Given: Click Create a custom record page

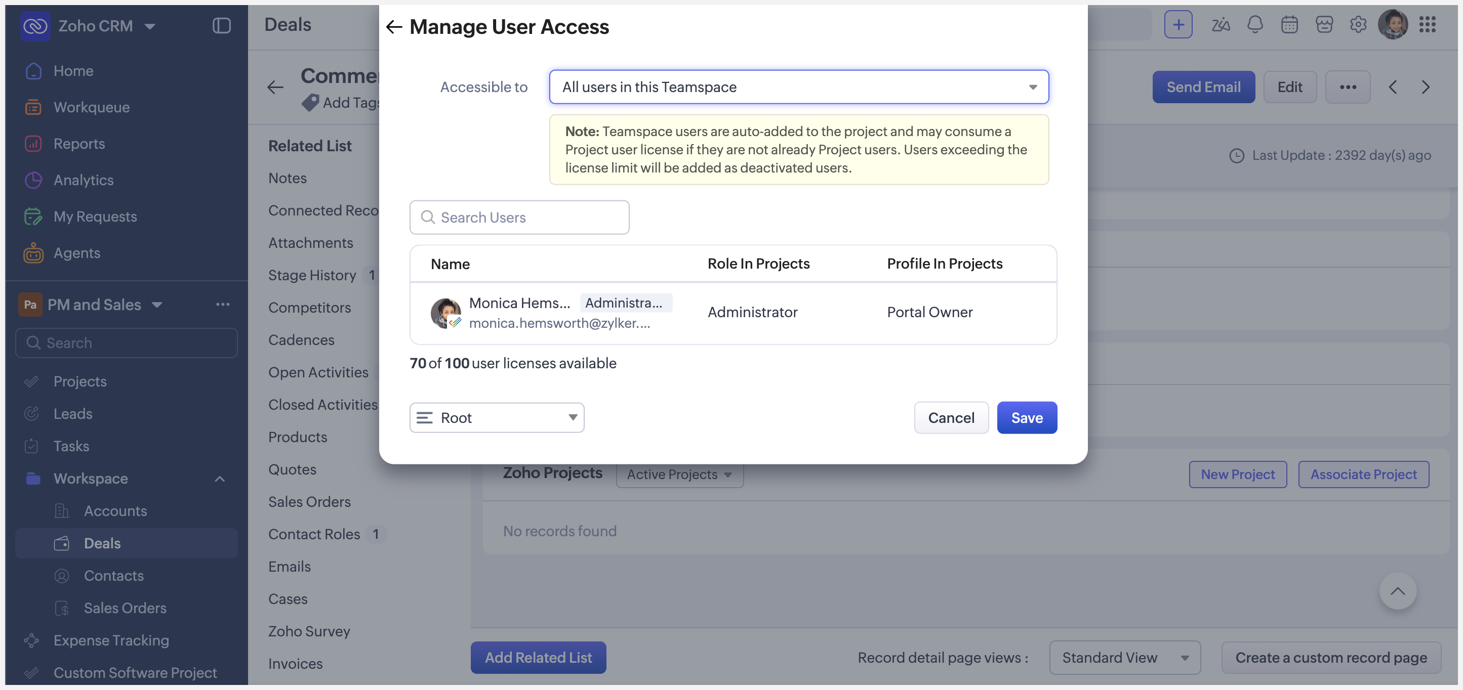Looking at the screenshot, I should 1331,657.
